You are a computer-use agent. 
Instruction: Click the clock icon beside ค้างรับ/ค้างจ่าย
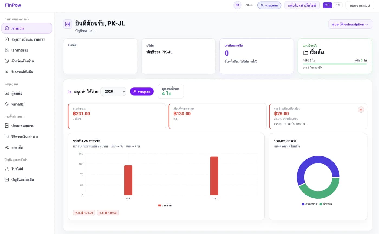click(x=7, y=61)
